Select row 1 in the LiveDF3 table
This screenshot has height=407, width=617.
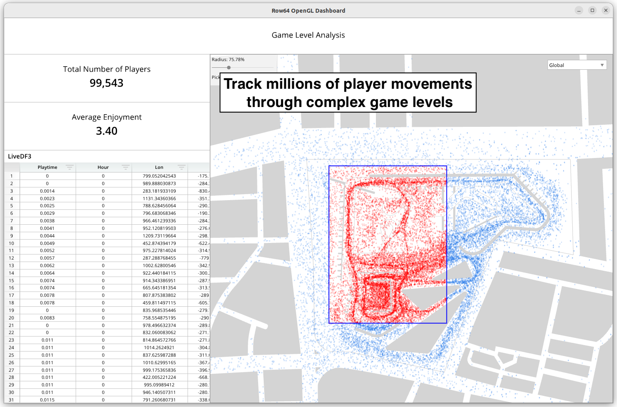click(x=11, y=176)
